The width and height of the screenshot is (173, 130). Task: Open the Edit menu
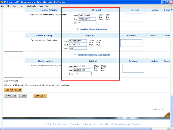(8, 6)
